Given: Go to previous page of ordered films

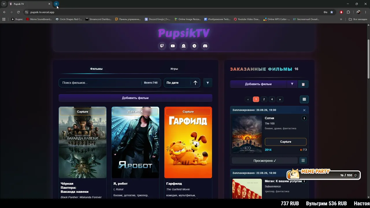Looking at the screenshot, I should tap(248, 99).
